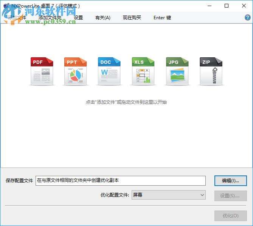Expand the 优化配置文件 dropdown showing 屏幕
This screenshot has width=253, height=226.
click(168, 195)
